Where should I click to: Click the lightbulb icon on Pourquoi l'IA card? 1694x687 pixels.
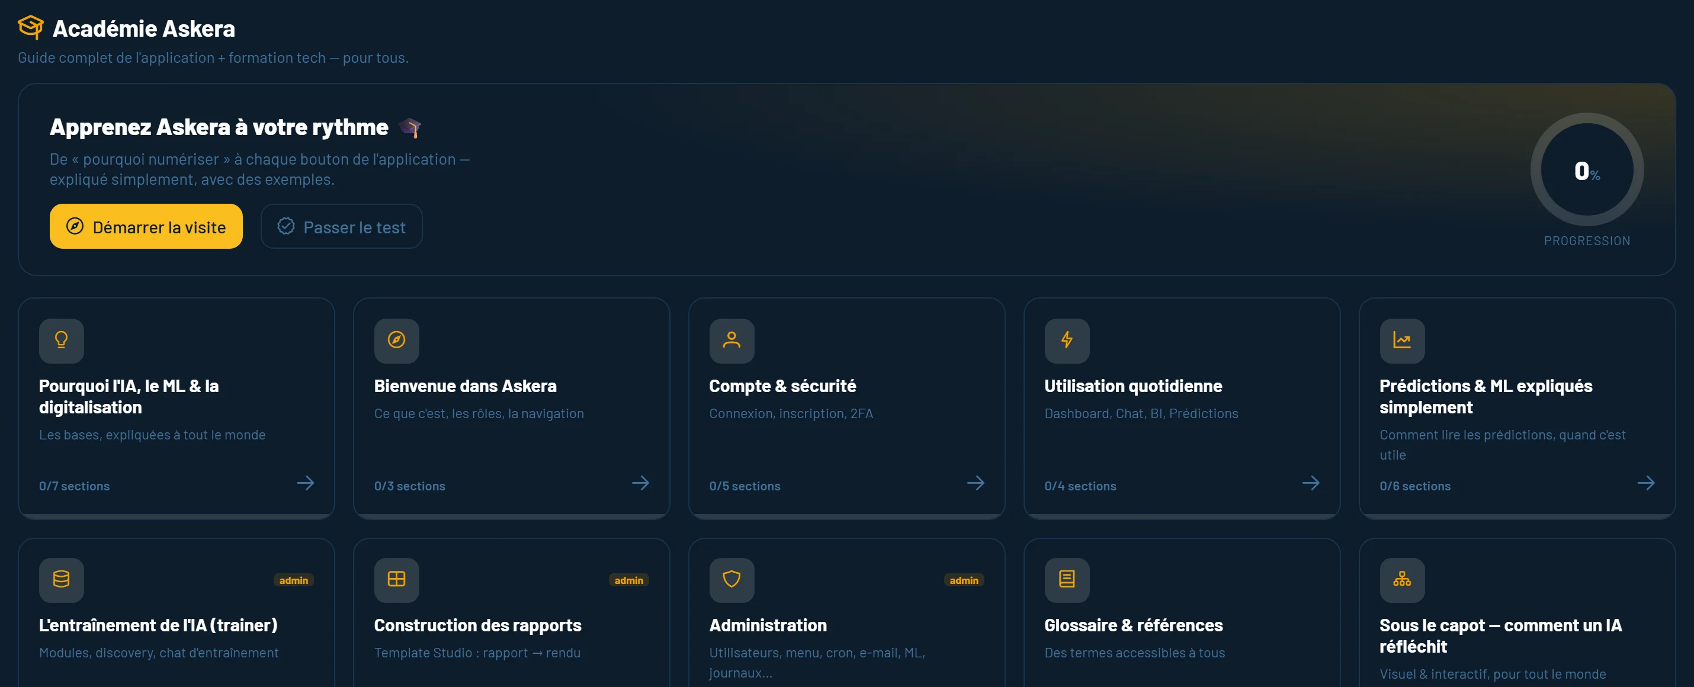pos(61,341)
